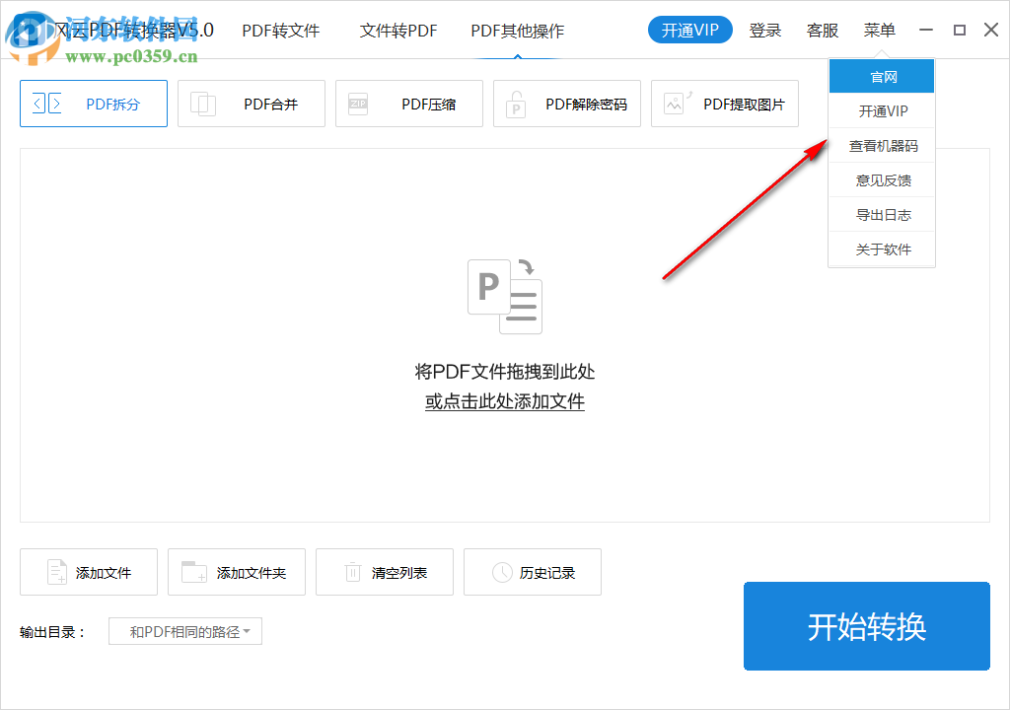Screen dimensions: 1010x710
Task: Switch to the 文件转PDF tab
Action: pos(398,31)
